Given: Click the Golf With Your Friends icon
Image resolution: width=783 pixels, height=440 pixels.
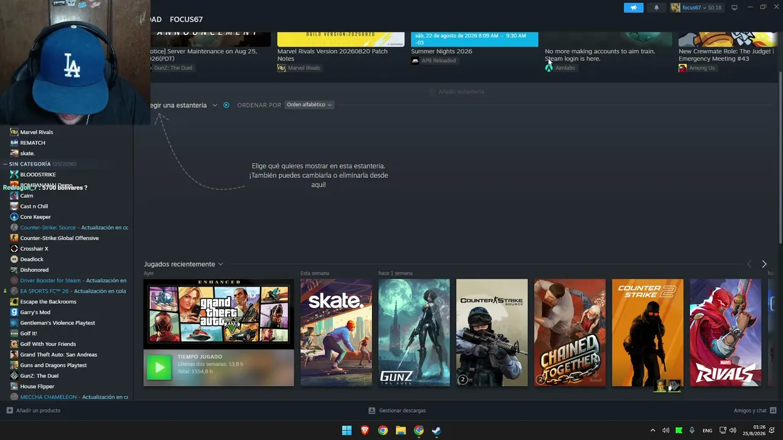Looking at the screenshot, I should tap(14, 344).
